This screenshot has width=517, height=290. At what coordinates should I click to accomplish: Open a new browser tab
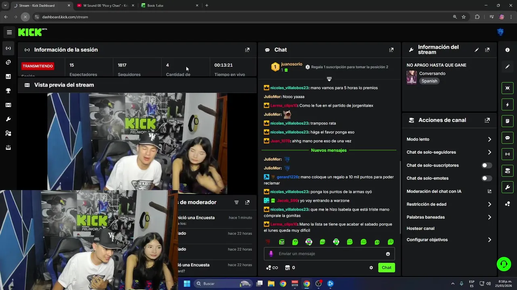coord(207,6)
